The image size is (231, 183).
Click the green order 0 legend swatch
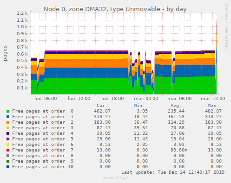(8, 111)
